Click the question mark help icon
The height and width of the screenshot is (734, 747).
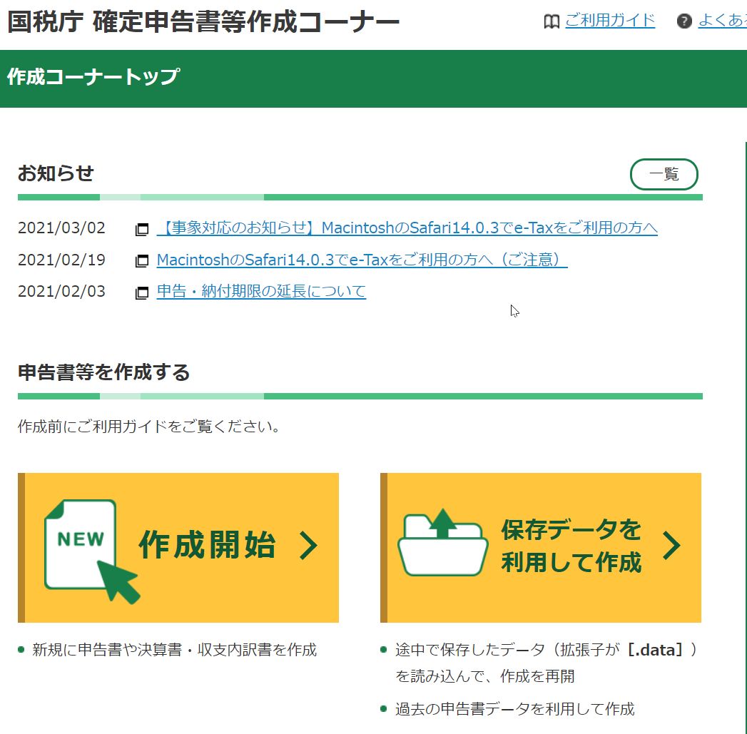pyautogui.click(x=684, y=21)
